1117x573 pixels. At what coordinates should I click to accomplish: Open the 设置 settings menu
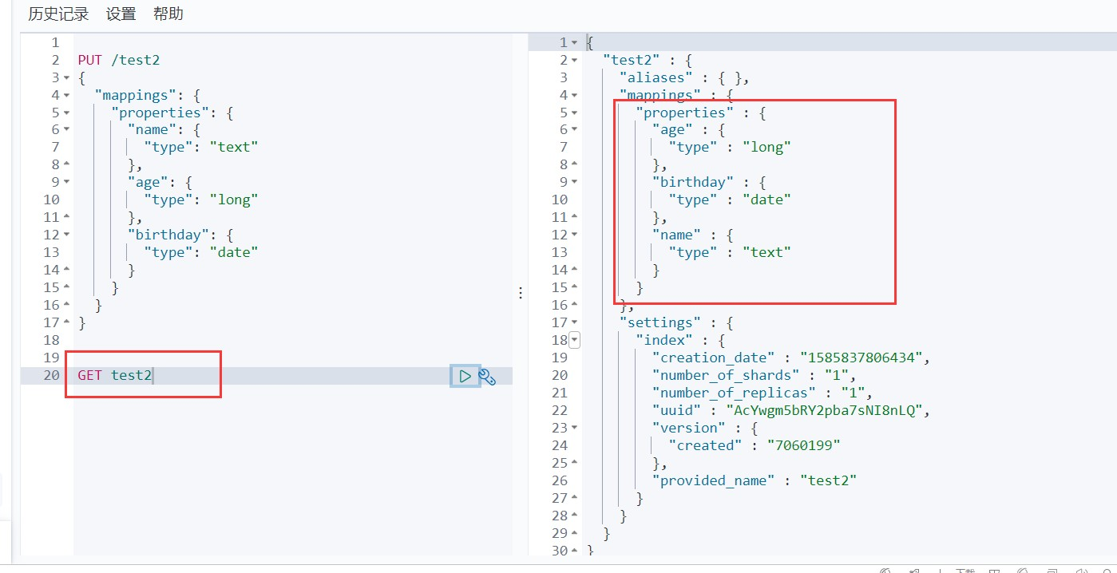pos(121,14)
